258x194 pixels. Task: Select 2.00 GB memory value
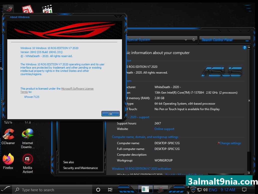[x=159, y=98]
